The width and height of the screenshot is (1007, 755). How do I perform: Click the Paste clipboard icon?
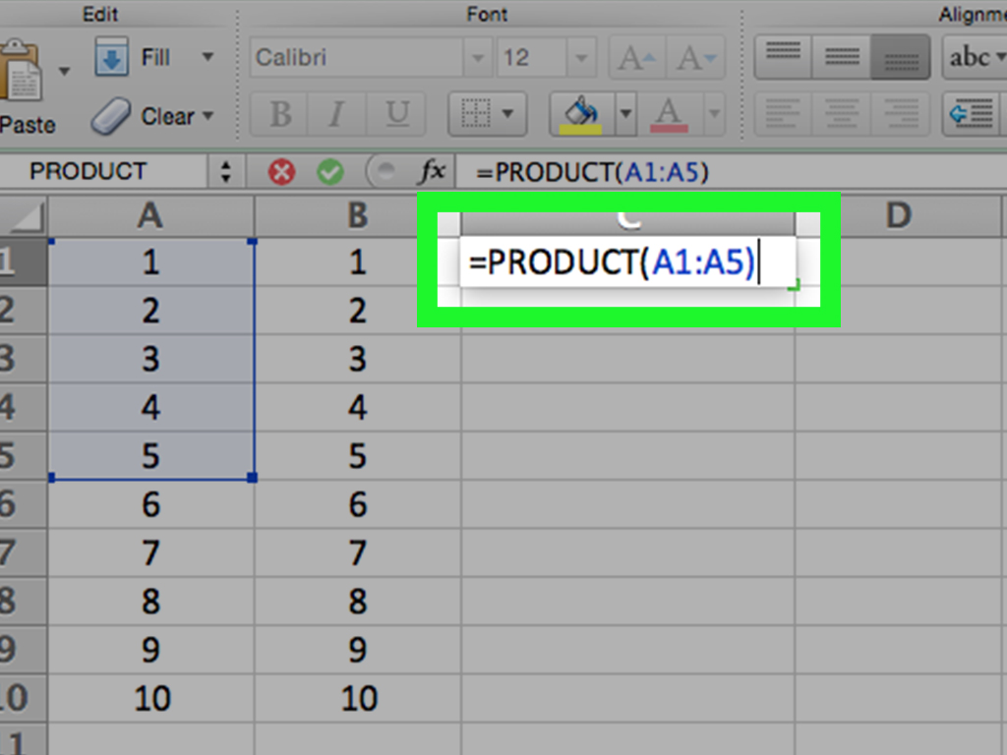(x=21, y=70)
